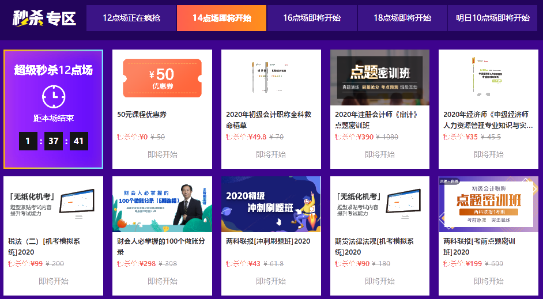Click the countdown seconds box showing 41
The height and width of the screenshot is (299, 543).
coord(79,141)
